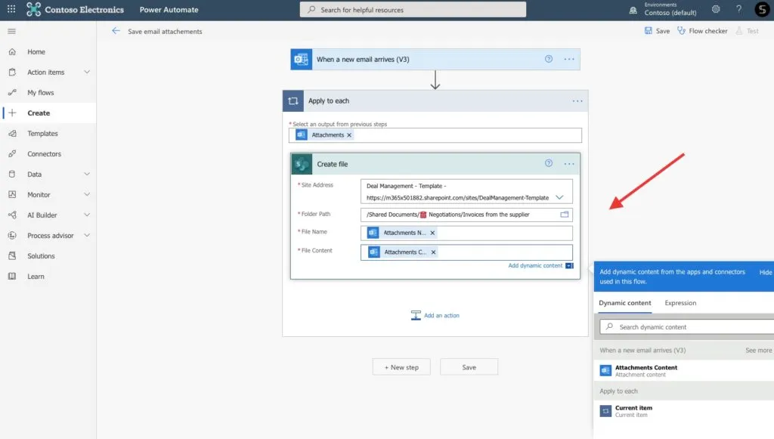The width and height of the screenshot is (774, 439).
Task: Remove the Attachments Content token
Action: click(433, 252)
